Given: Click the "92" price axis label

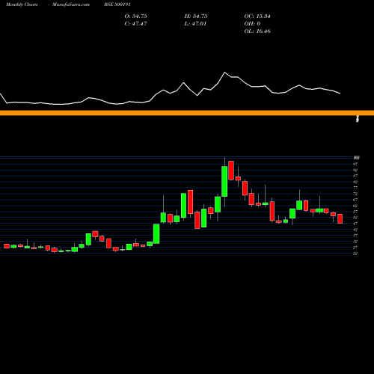Looking at the screenshot, I should [355, 170].
